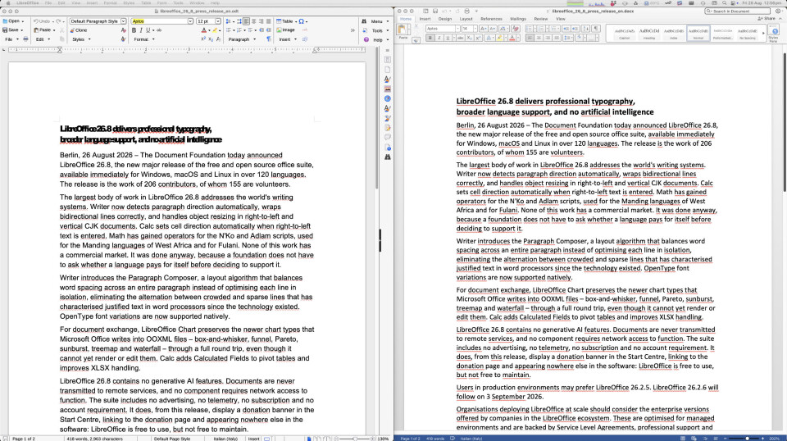787x441 pixels.
Task: Open the Word font size dropdown
Action: (x=475, y=29)
